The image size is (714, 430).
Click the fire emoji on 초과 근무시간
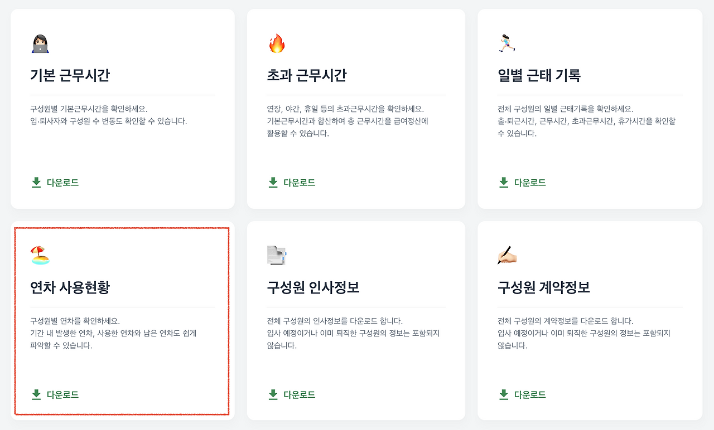coord(277,43)
